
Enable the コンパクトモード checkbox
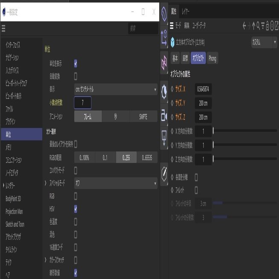76,171
